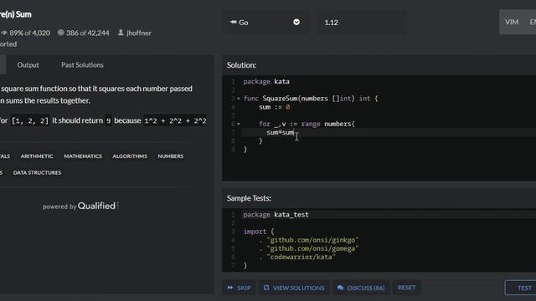Screen dimensions: 536x301
Task: Click the view solutions refresh icon
Action: [266, 288]
